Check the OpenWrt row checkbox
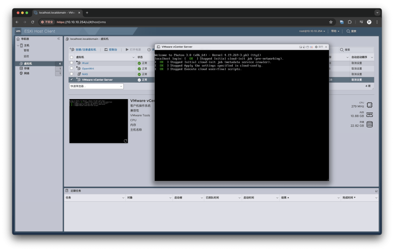This screenshot has height=251, width=394. point(72,69)
